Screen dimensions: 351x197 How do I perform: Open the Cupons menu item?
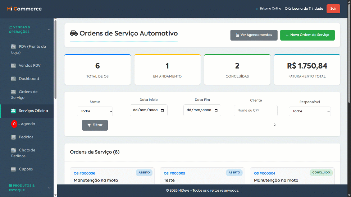coord(27,169)
